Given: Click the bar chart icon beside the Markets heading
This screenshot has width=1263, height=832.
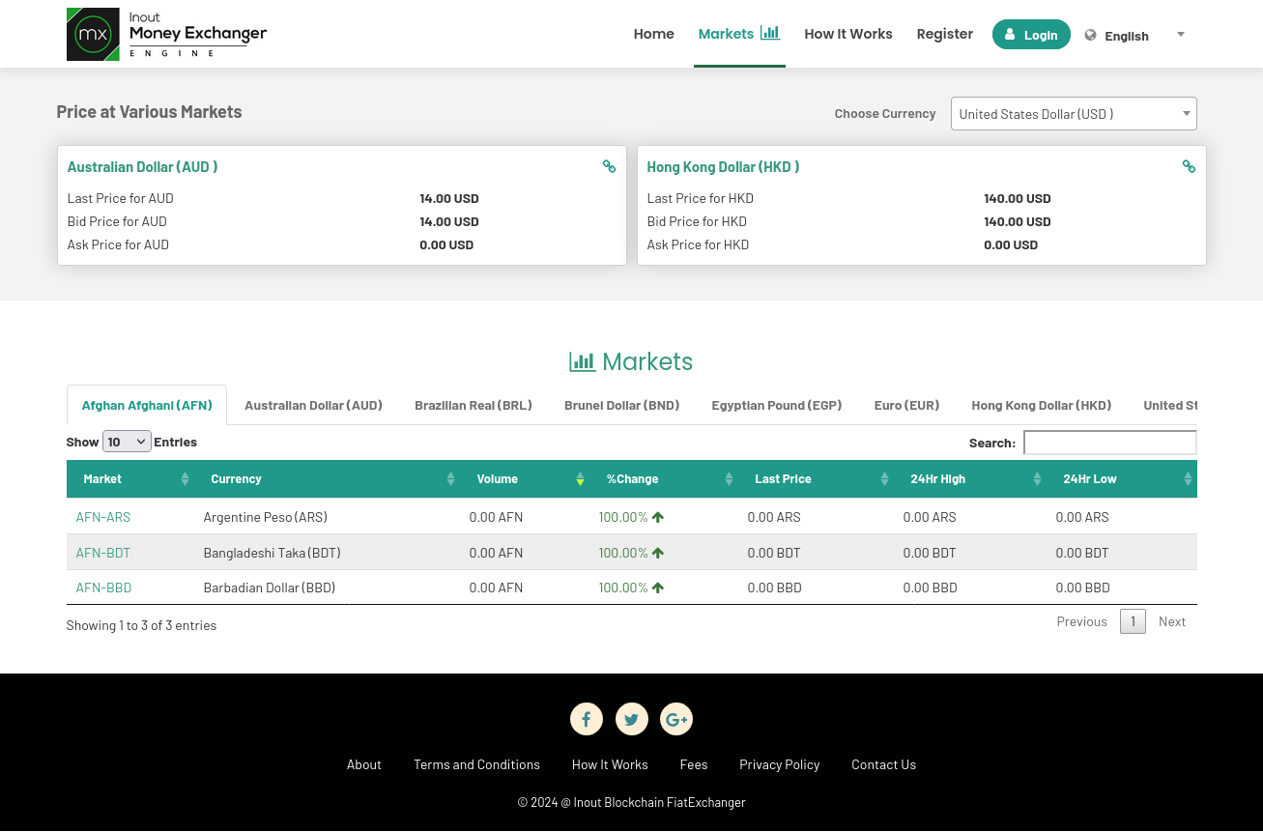Looking at the screenshot, I should tap(582, 360).
